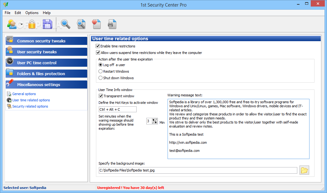
Task: Click the Unregistered 30 day(s) left notice
Action: coord(131,188)
